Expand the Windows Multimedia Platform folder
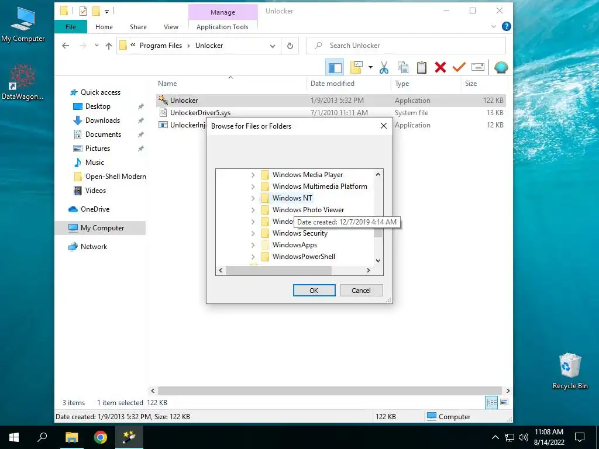 point(253,186)
